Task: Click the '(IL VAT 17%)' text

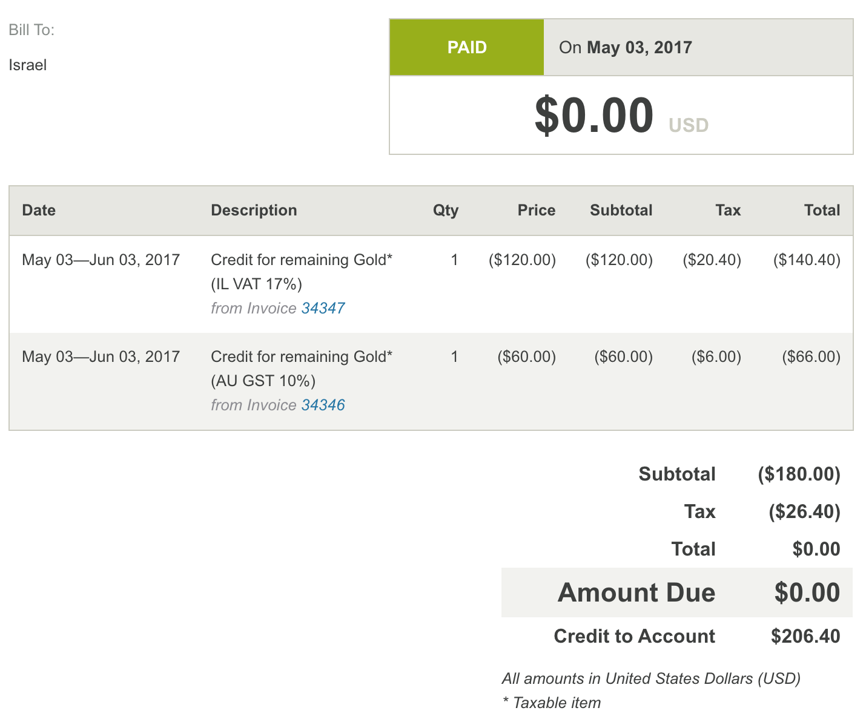Action: click(x=256, y=284)
